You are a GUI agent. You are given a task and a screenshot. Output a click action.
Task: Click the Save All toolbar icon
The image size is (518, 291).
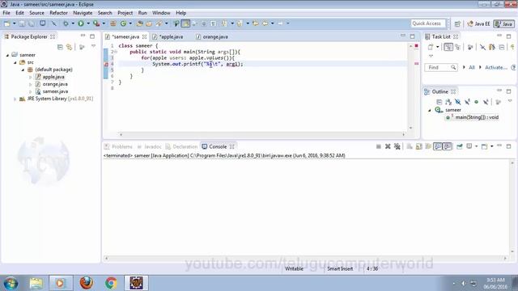coord(32,23)
